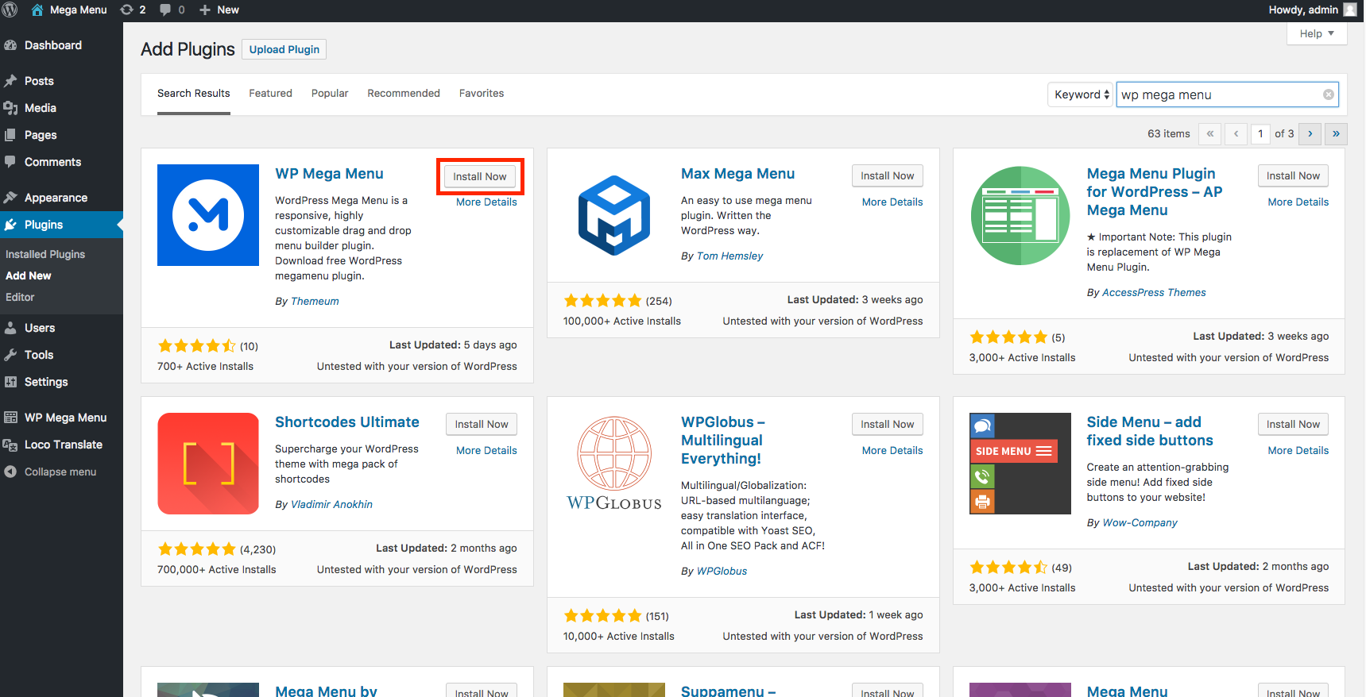The height and width of the screenshot is (697, 1366).
Task: Click the current page number field
Action: point(1260,133)
